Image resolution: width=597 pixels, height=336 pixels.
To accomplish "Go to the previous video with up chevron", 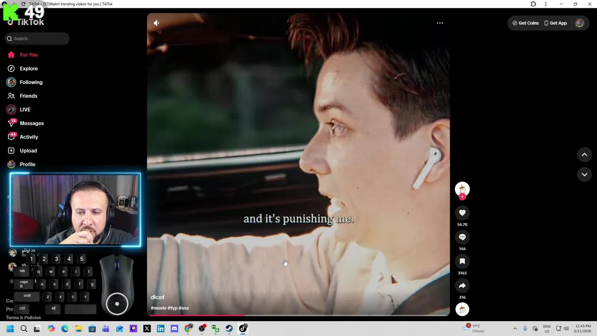I will [x=584, y=154].
